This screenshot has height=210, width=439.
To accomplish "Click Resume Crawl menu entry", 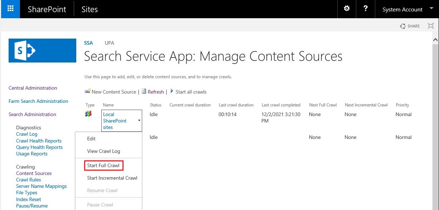I will point(102,190).
